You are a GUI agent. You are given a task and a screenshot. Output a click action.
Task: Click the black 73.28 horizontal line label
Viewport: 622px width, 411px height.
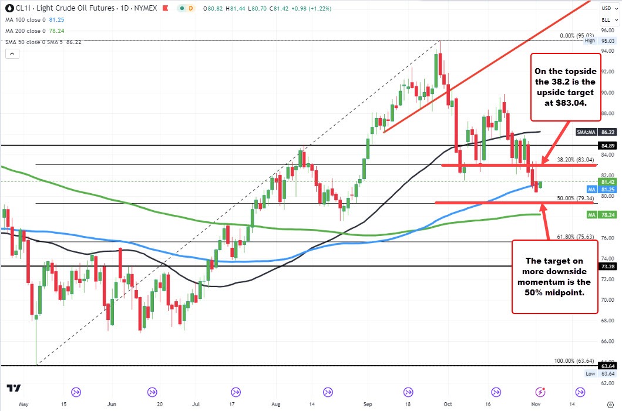coord(608,266)
